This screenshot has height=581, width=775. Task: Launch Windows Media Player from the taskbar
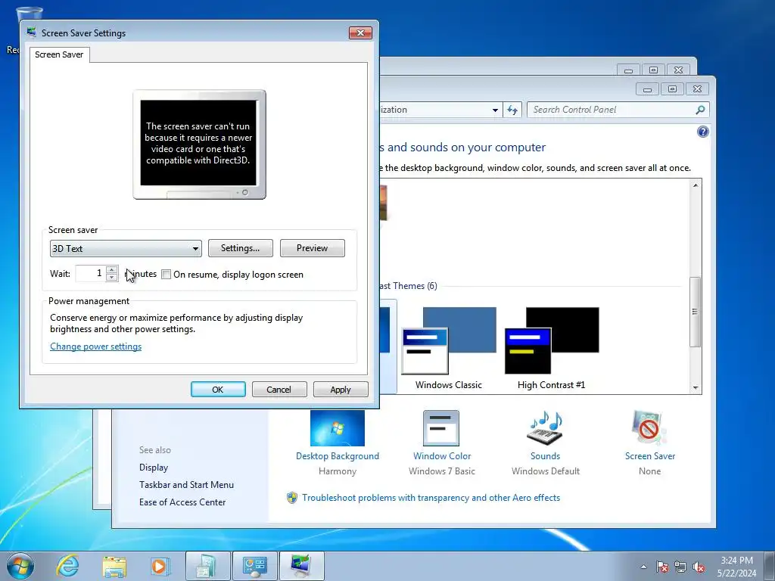160,566
